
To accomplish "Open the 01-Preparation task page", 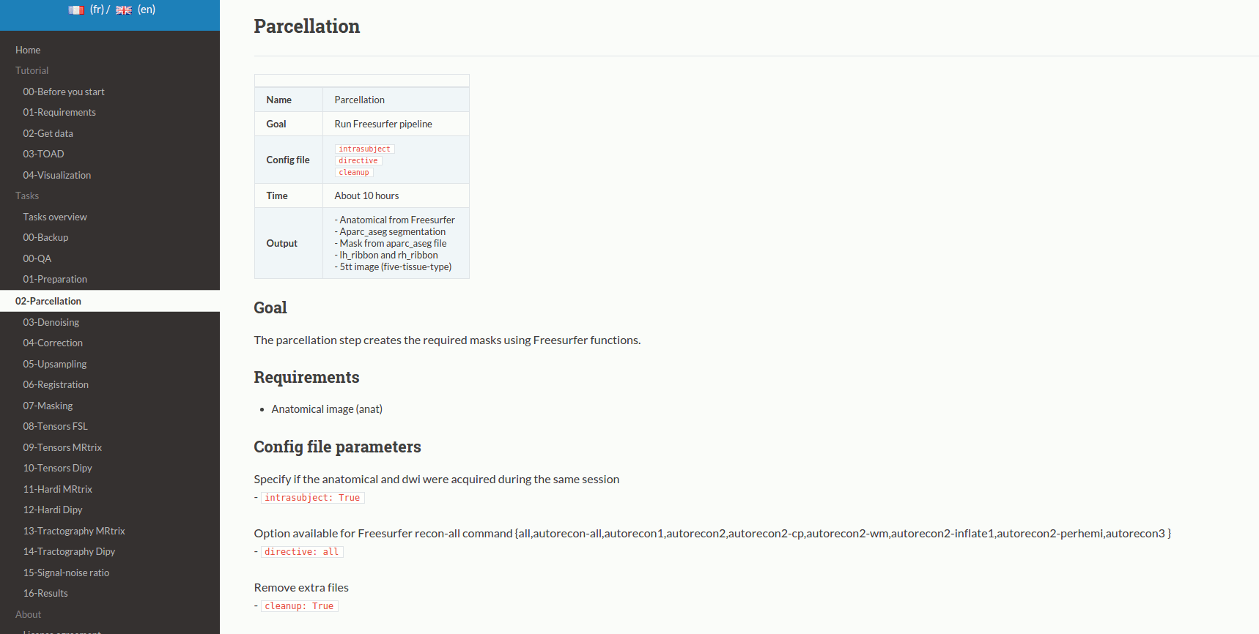I will [x=55, y=279].
